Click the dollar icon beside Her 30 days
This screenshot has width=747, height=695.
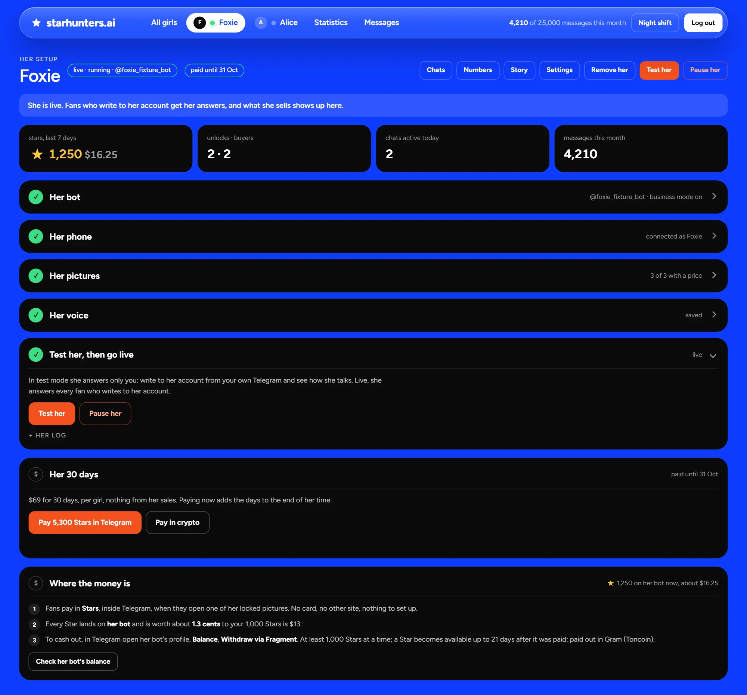click(36, 475)
